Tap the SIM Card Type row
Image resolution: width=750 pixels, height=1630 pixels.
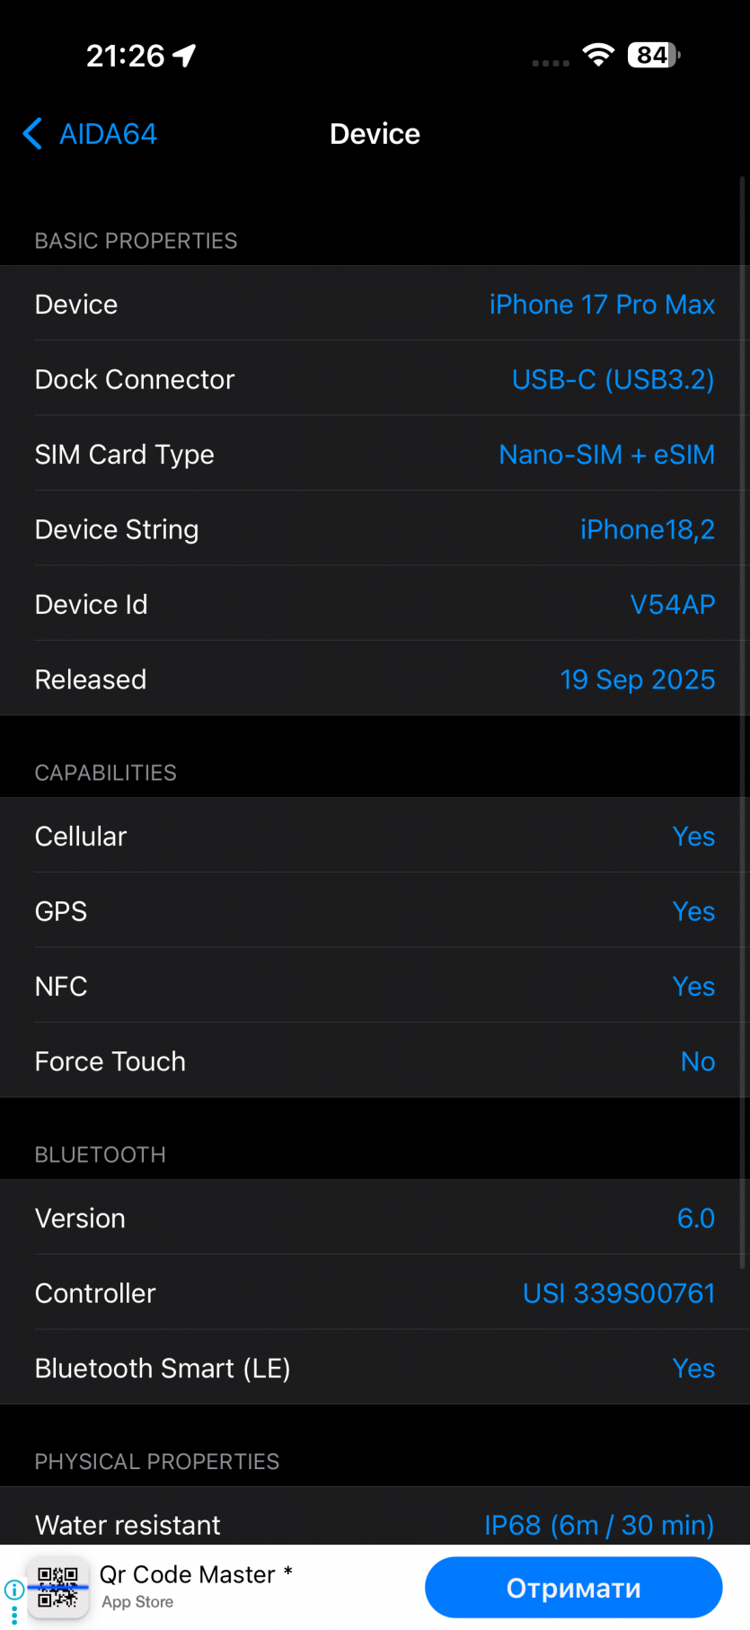click(x=375, y=454)
